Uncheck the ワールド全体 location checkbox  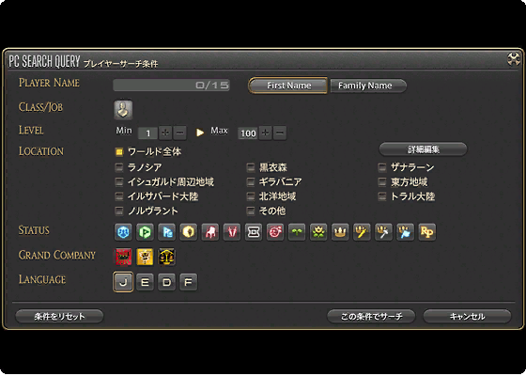tap(119, 152)
